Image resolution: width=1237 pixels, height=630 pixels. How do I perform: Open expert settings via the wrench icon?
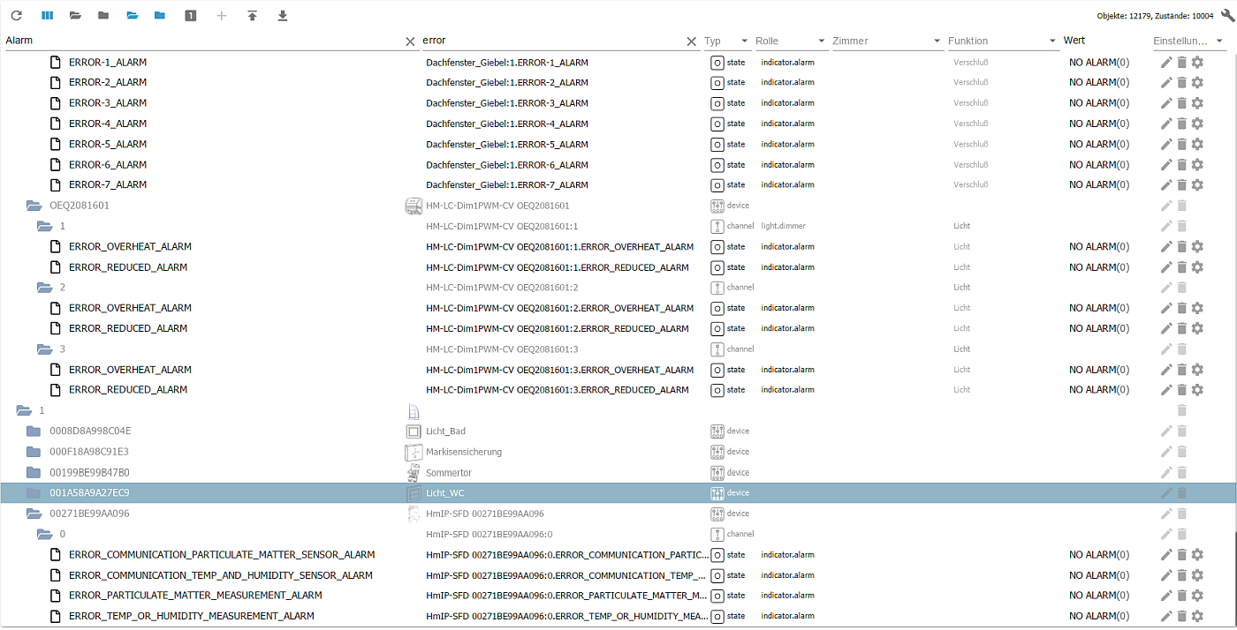pyautogui.click(x=1226, y=16)
